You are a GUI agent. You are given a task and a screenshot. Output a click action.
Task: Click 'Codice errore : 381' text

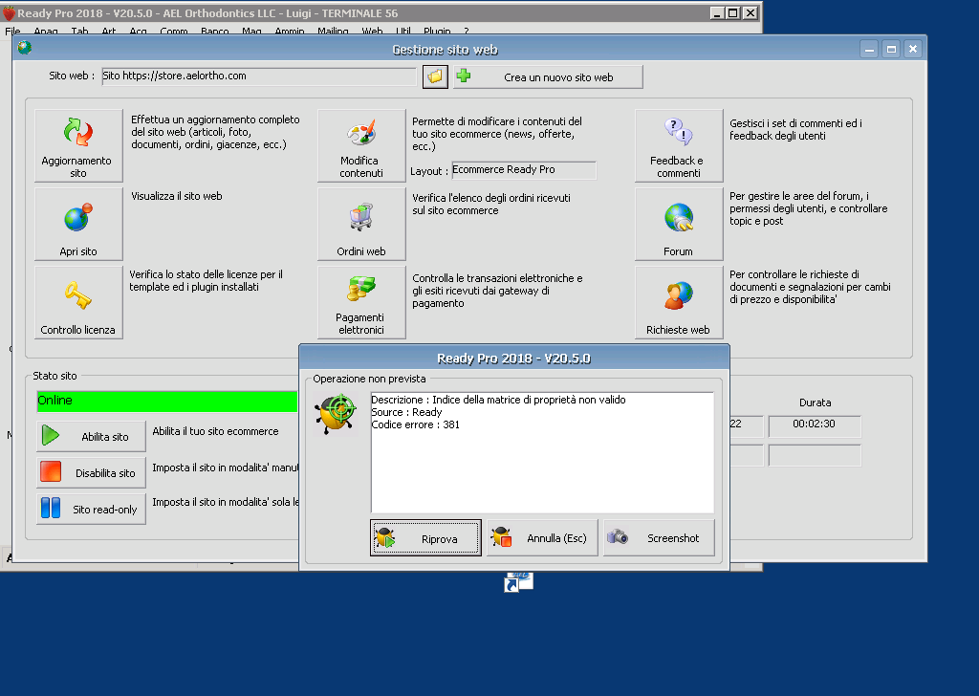point(415,424)
